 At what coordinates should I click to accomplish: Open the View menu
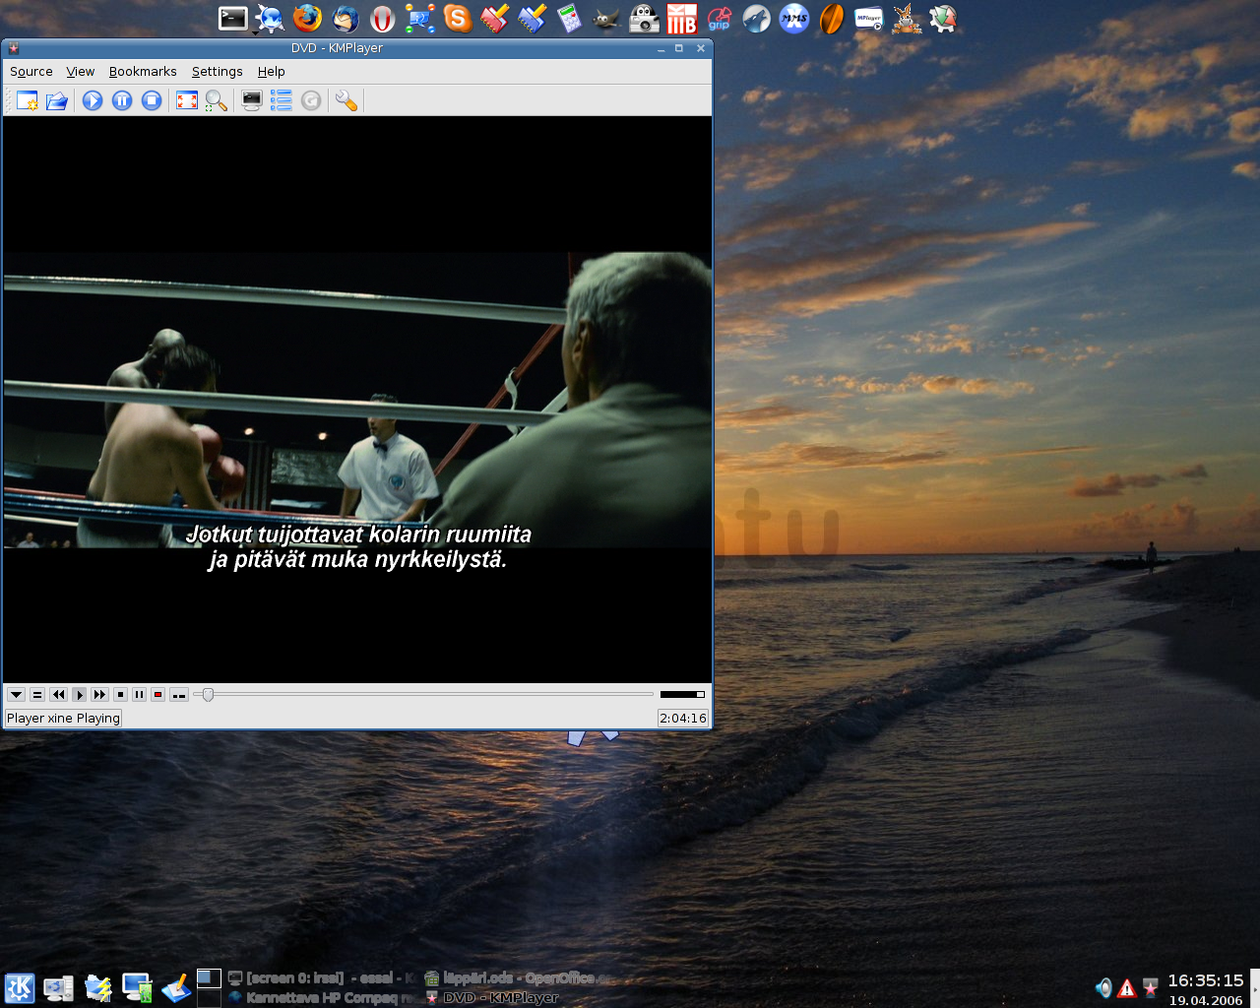pos(81,72)
